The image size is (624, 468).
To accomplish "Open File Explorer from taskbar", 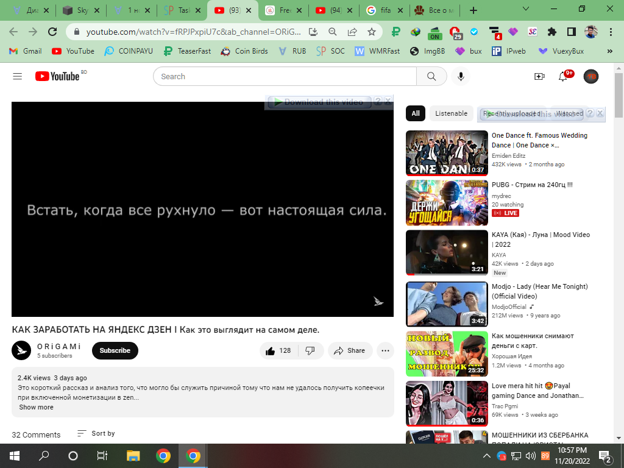I will (x=133, y=456).
